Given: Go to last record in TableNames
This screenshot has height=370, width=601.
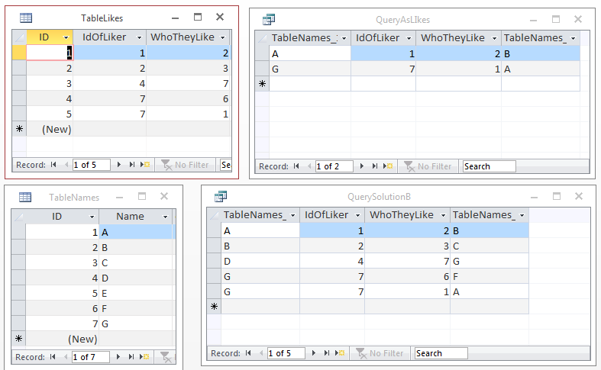Looking at the screenshot, I should click(131, 357).
